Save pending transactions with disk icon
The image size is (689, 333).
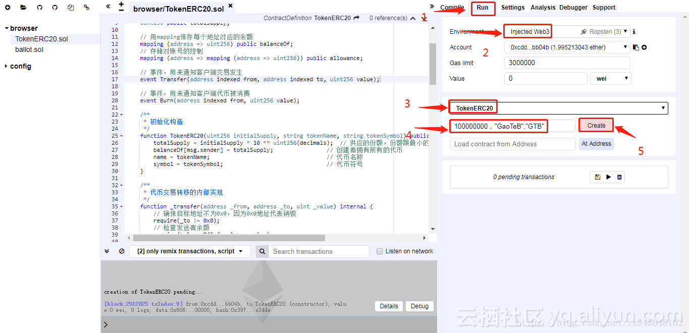coord(598,177)
